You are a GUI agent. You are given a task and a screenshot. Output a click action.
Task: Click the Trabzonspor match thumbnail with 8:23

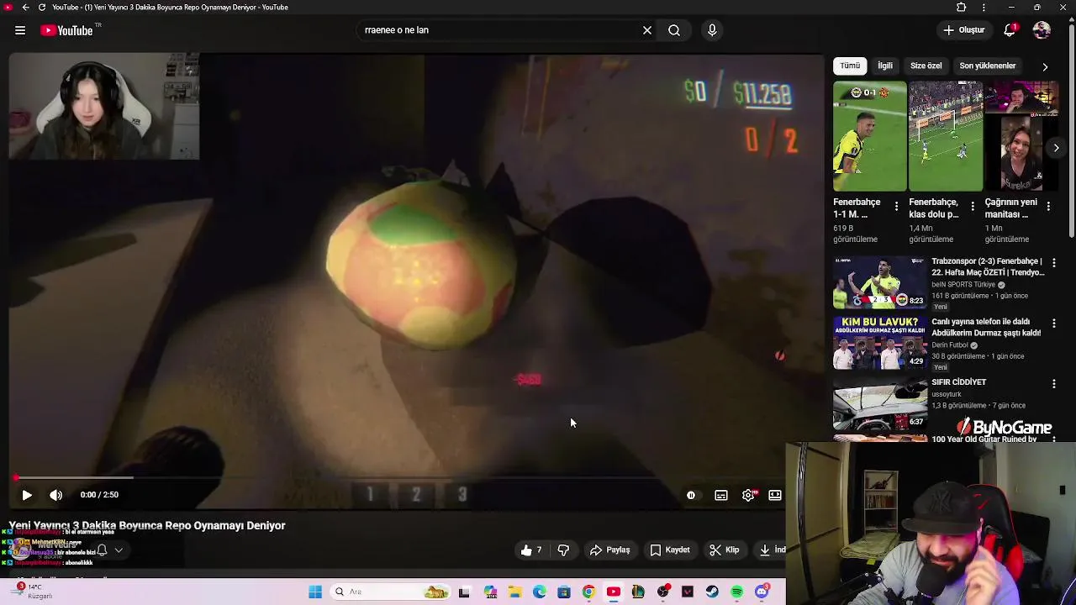[x=880, y=282]
